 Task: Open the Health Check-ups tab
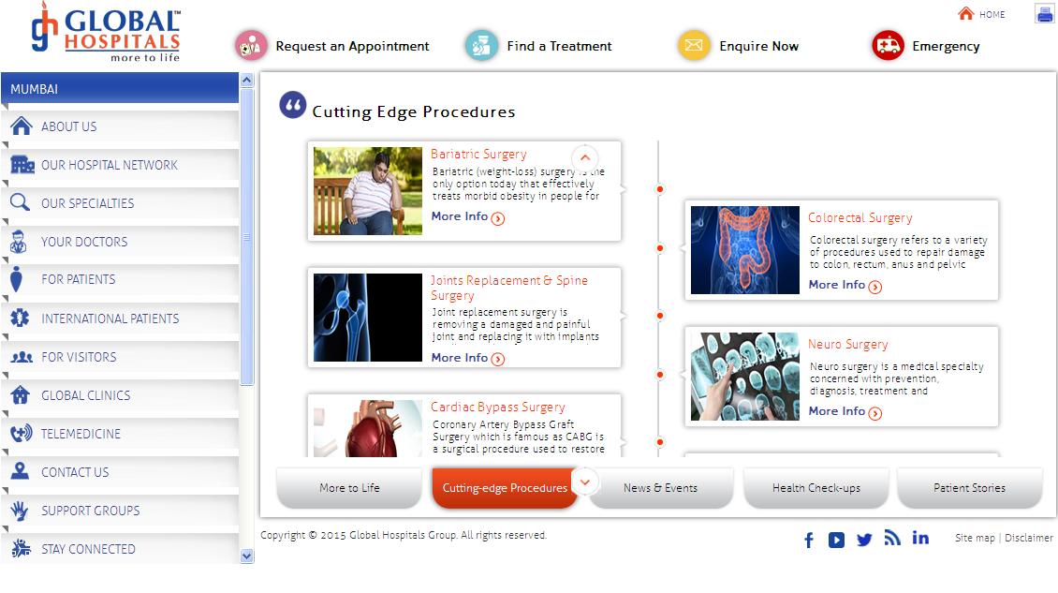pos(816,488)
